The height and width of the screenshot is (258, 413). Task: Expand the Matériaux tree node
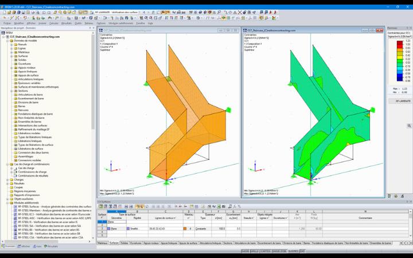tap(11, 52)
